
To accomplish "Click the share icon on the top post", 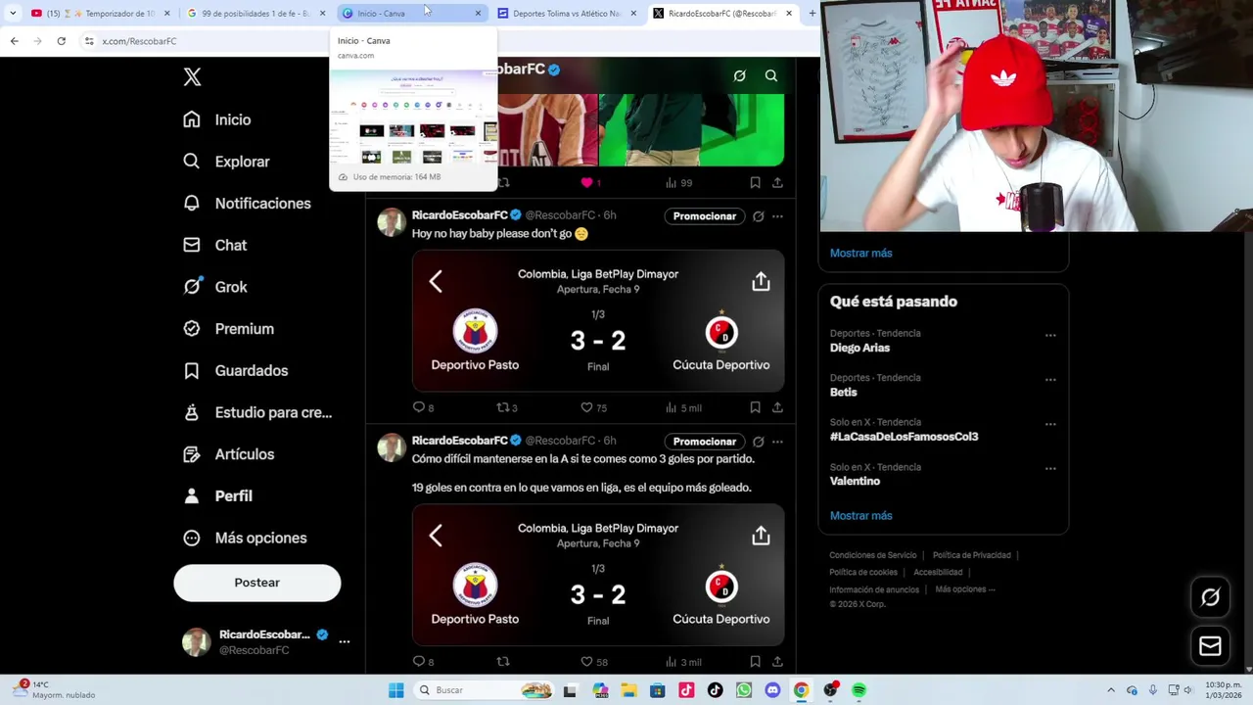I will [x=777, y=183].
